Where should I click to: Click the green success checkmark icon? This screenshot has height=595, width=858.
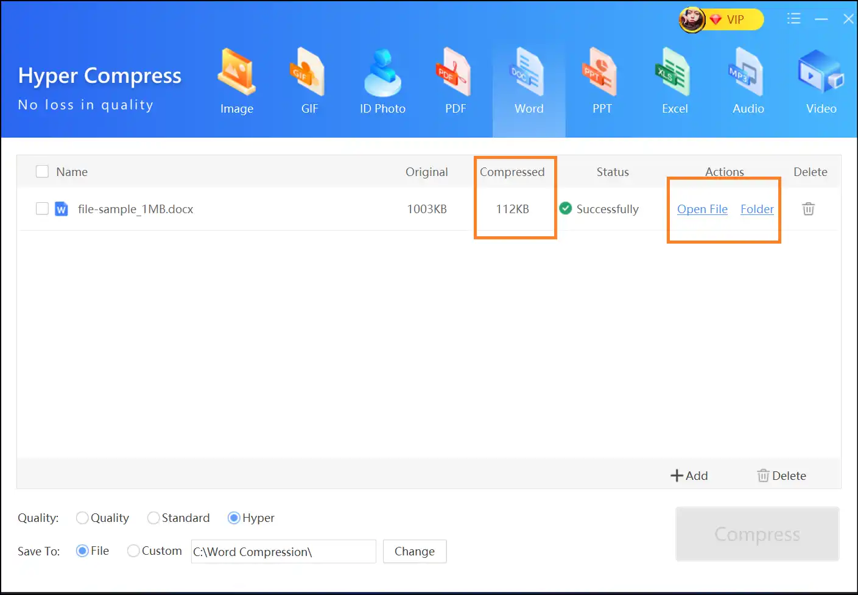566,208
